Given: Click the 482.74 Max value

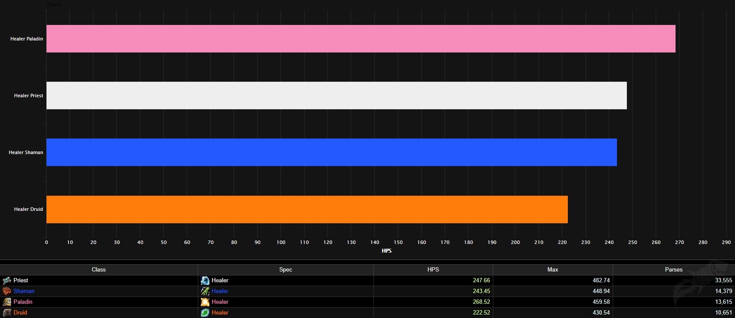Looking at the screenshot, I should [601, 281].
